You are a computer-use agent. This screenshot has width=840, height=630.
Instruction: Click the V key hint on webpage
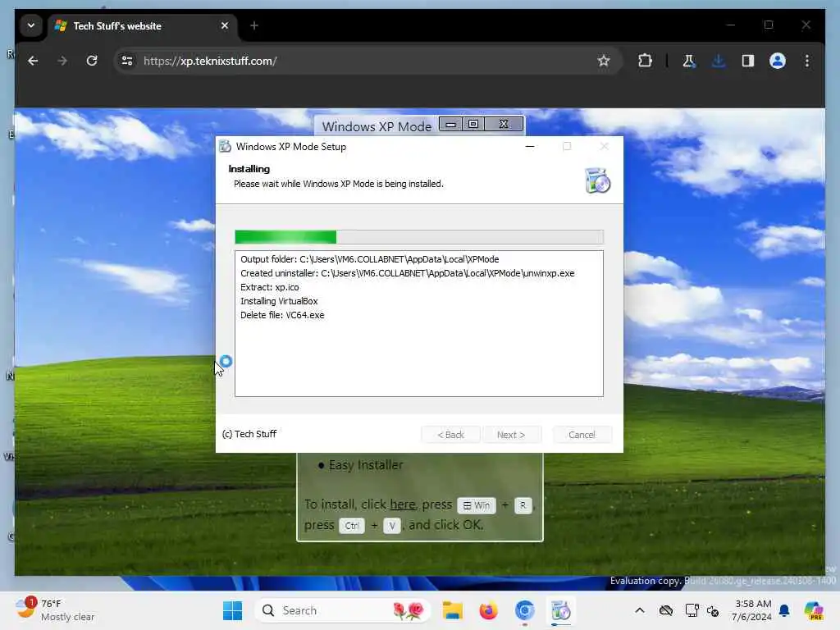pyautogui.click(x=392, y=526)
